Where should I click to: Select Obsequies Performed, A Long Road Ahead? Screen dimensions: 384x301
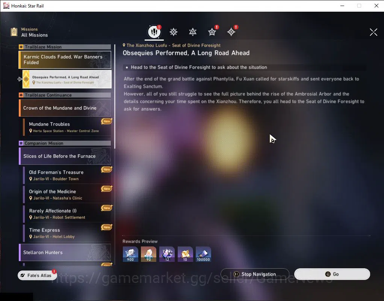(x=67, y=79)
